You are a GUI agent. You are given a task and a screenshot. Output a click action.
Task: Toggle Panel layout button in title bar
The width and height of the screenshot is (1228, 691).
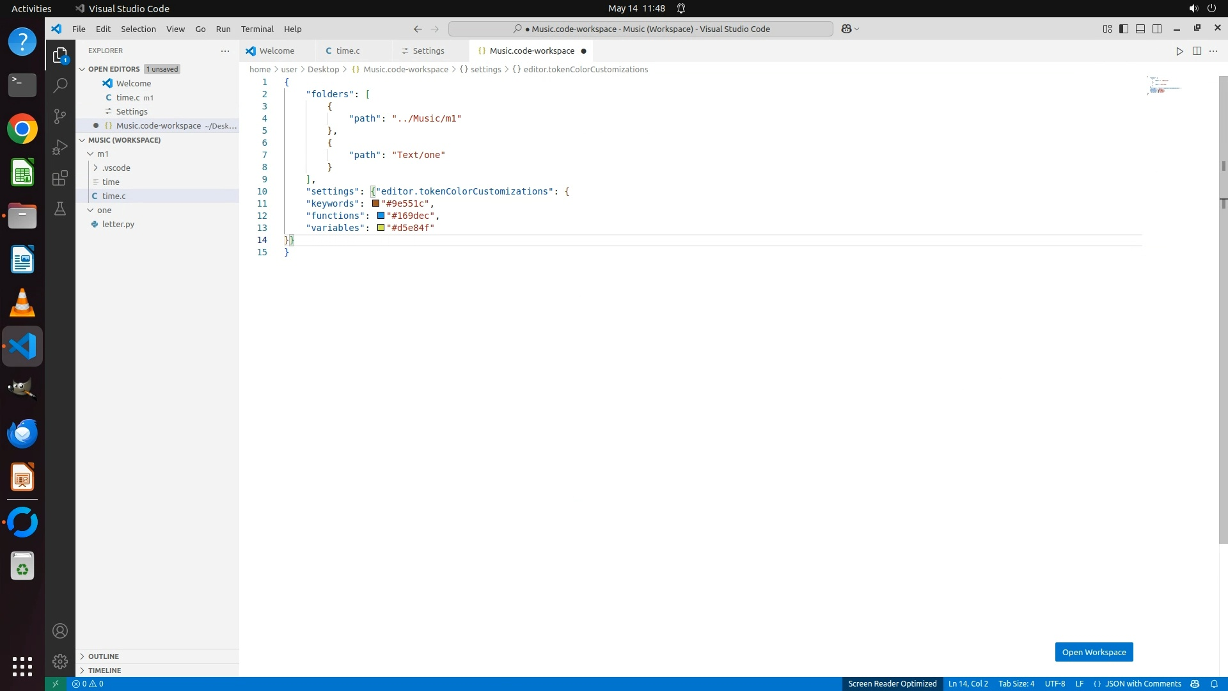(x=1140, y=29)
